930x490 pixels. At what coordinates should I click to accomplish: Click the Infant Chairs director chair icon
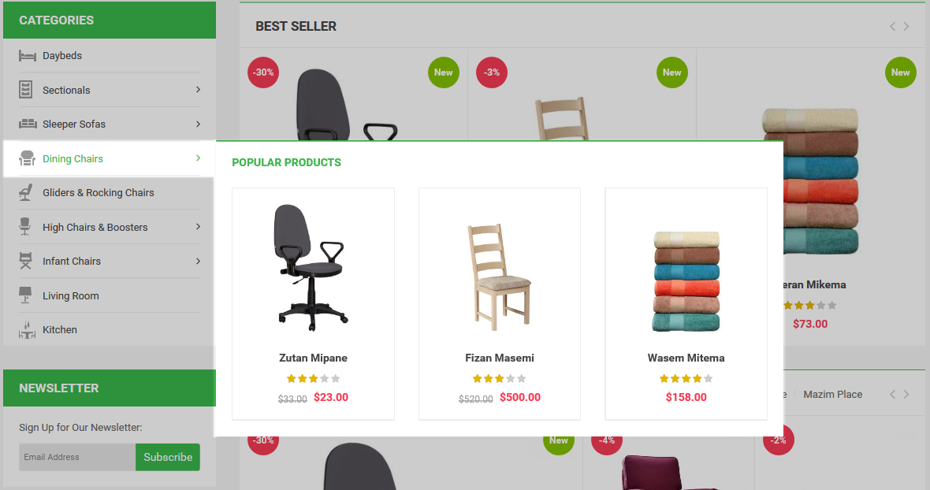25,262
